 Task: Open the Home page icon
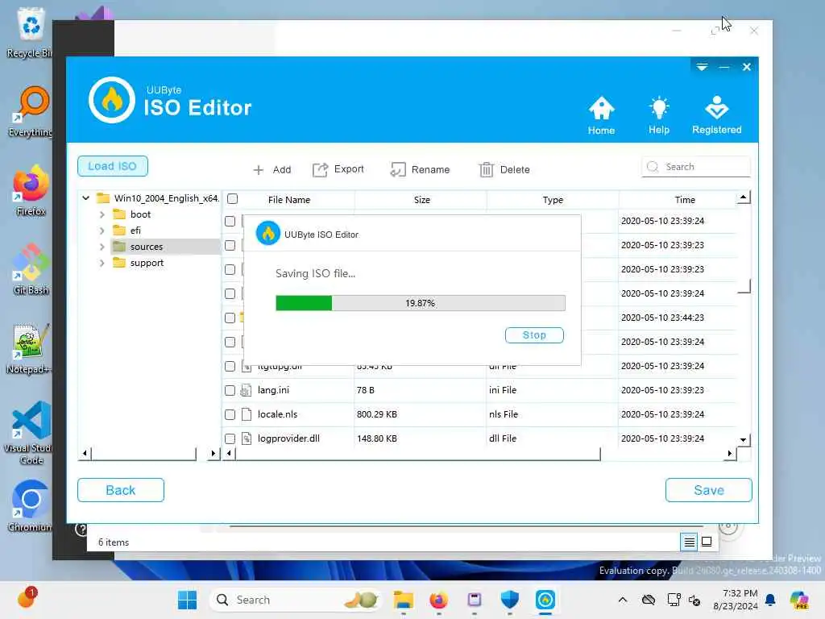(601, 115)
